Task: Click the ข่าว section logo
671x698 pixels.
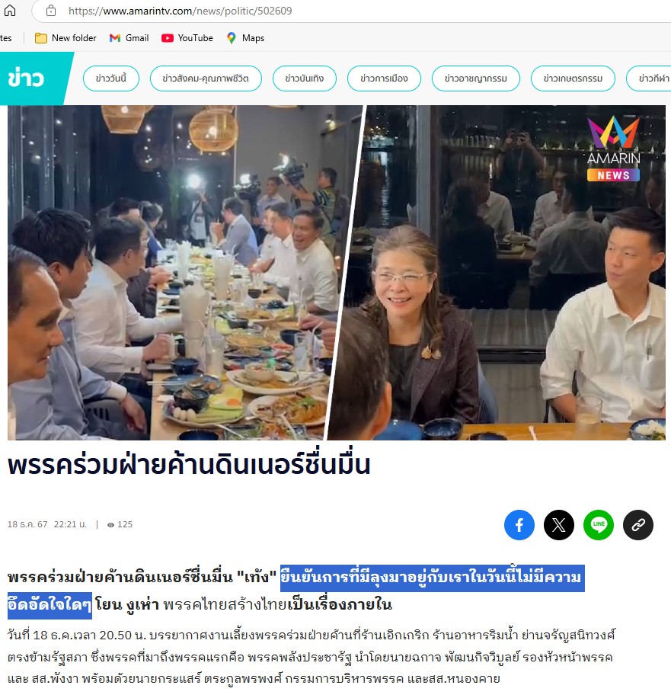Action: [x=26, y=78]
